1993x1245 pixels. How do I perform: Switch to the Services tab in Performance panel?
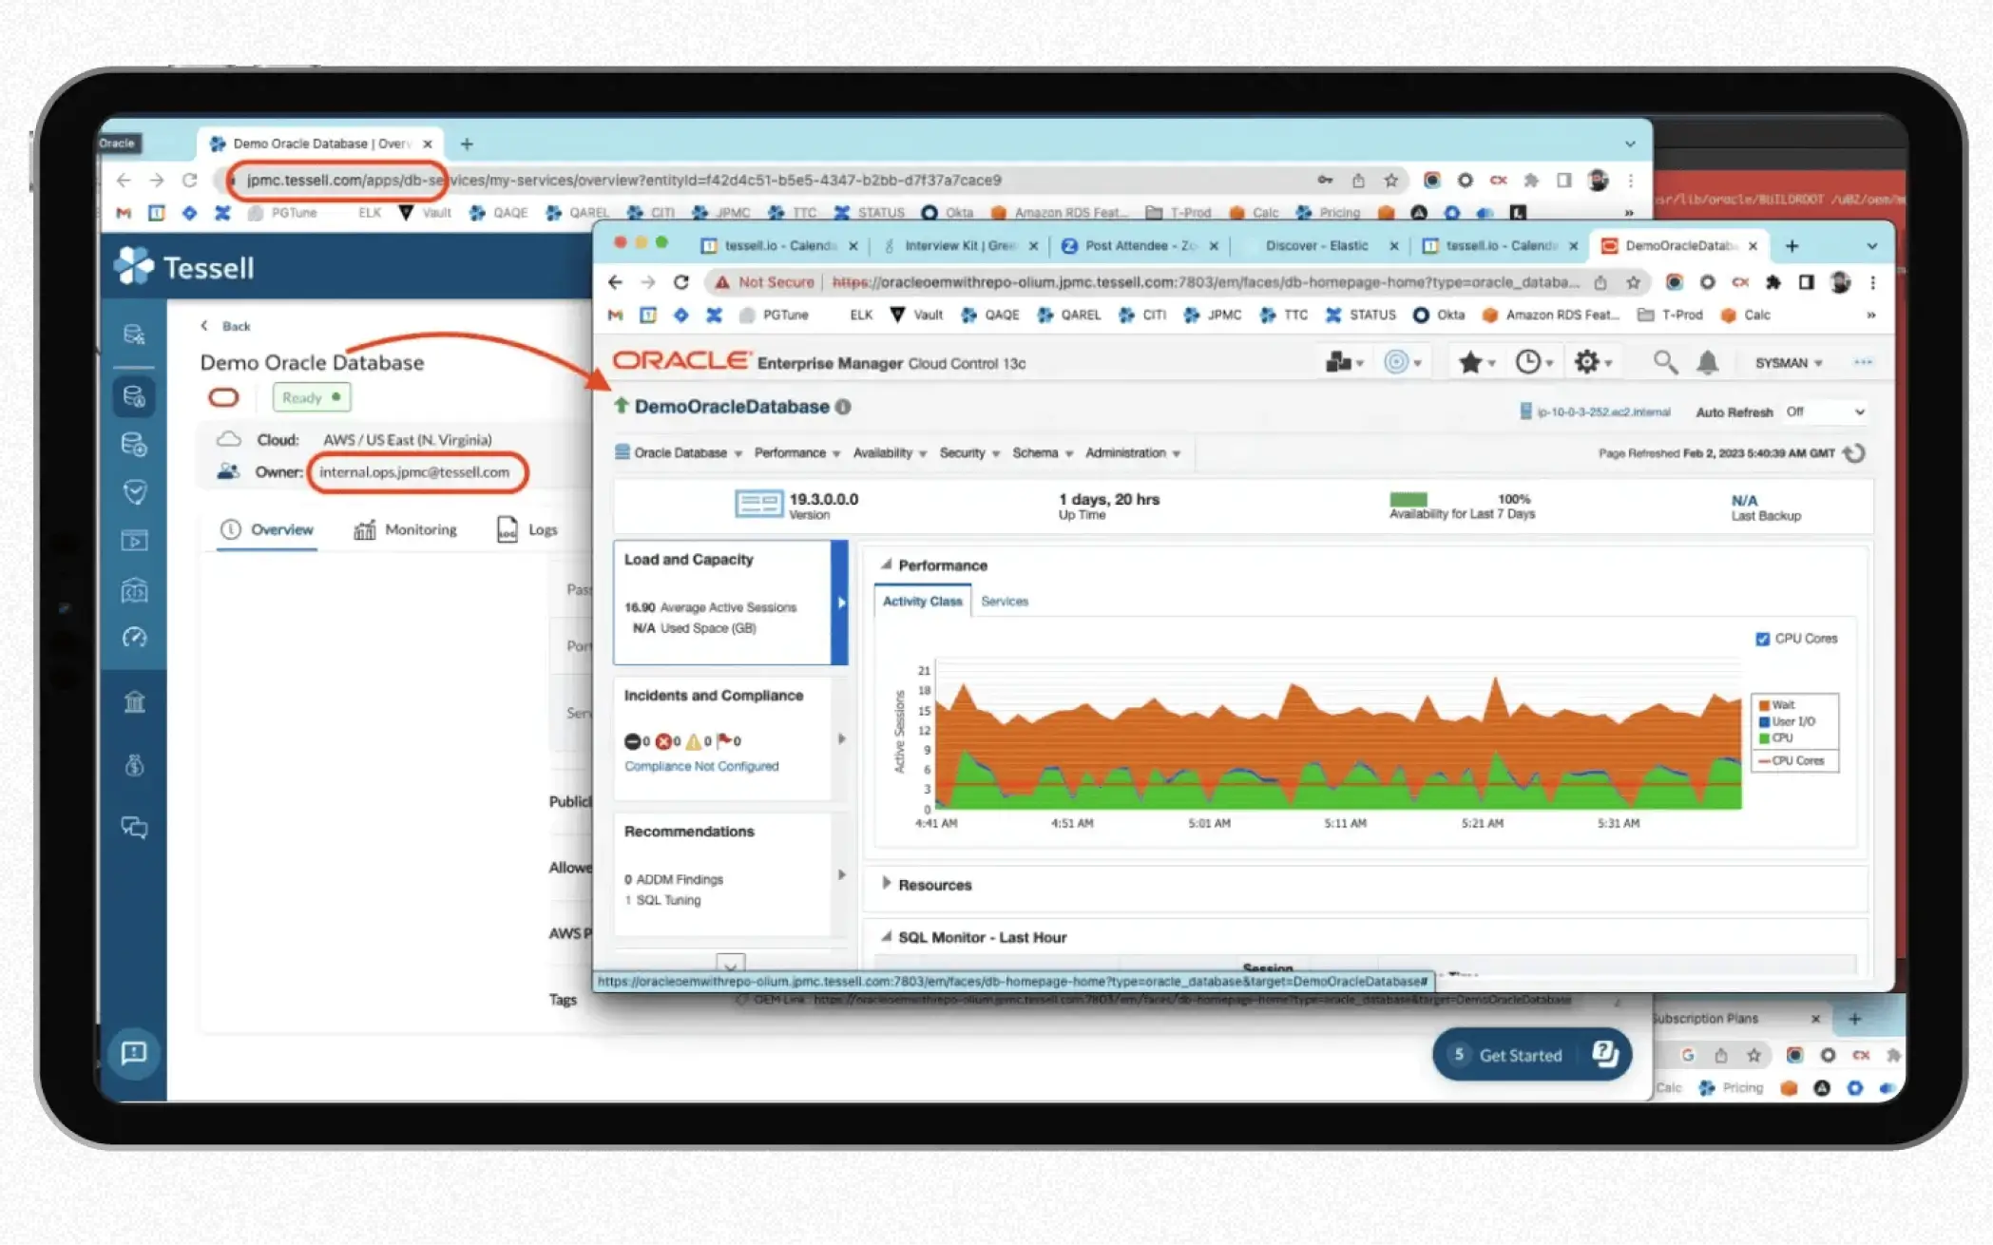point(1005,601)
